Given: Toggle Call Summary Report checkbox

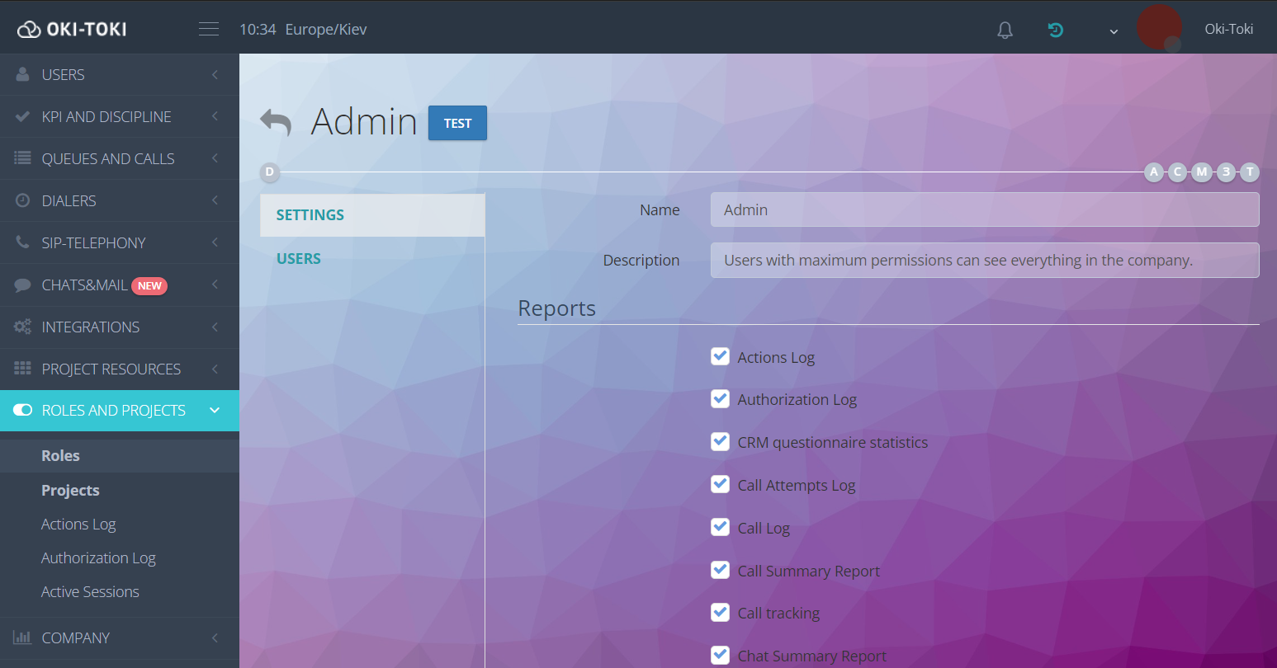Looking at the screenshot, I should (x=720, y=570).
